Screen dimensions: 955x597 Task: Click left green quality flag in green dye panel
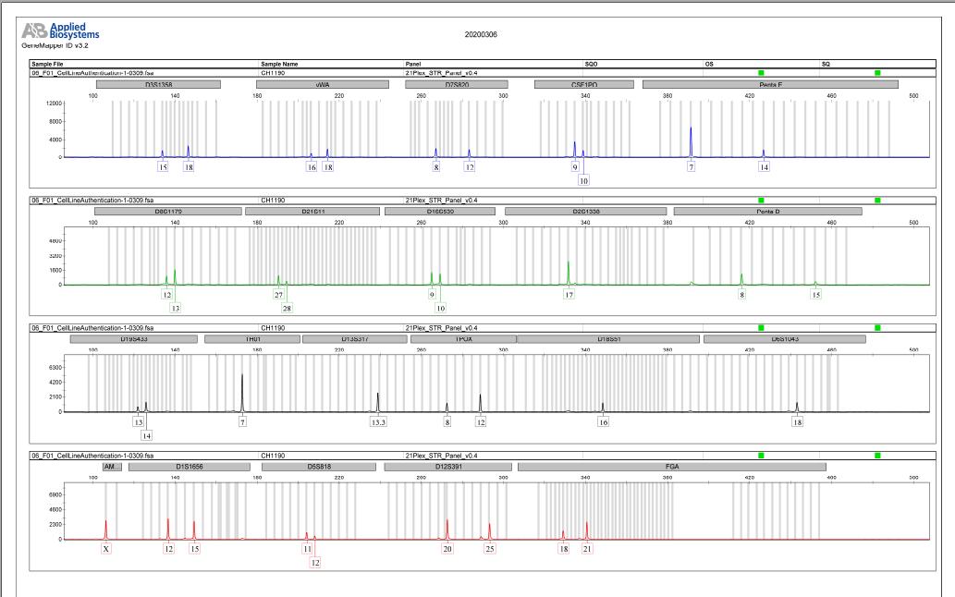(x=762, y=201)
